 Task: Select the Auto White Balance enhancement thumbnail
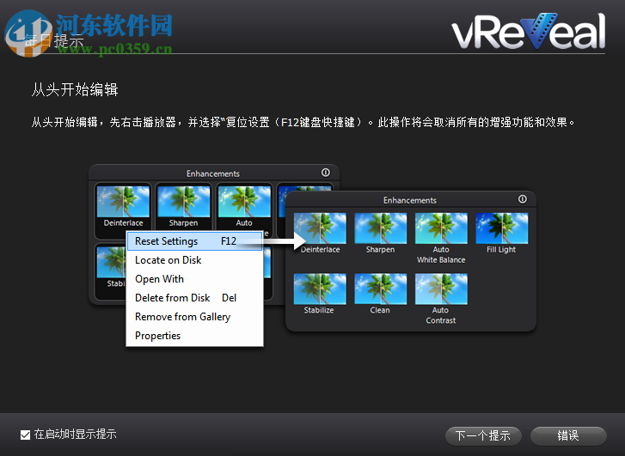[x=441, y=228]
